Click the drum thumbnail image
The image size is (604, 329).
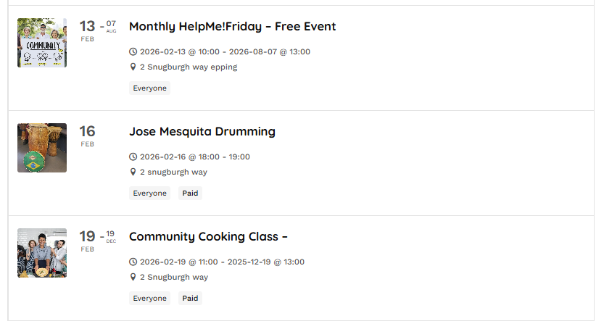pos(42,148)
